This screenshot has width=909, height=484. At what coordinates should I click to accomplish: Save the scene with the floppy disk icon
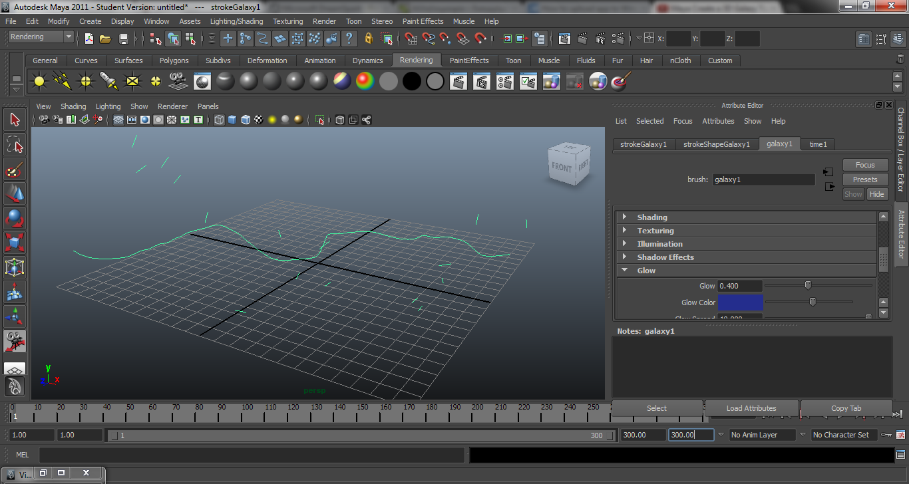(123, 39)
